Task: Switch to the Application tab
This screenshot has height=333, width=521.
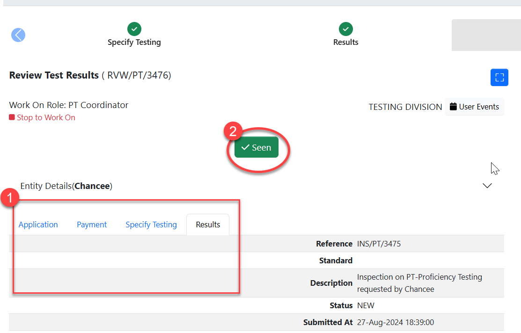Action: pos(38,224)
